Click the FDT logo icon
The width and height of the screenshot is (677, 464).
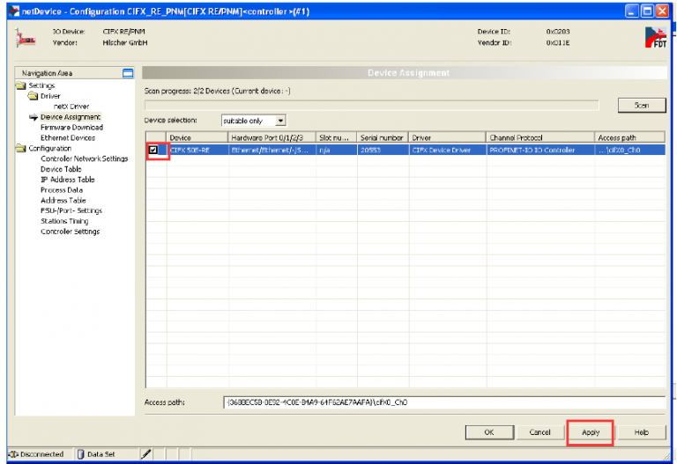[655, 37]
